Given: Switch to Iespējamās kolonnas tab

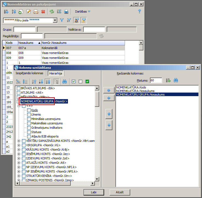Looking at the screenshot, I should pyautogui.click(x=29, y=73).
